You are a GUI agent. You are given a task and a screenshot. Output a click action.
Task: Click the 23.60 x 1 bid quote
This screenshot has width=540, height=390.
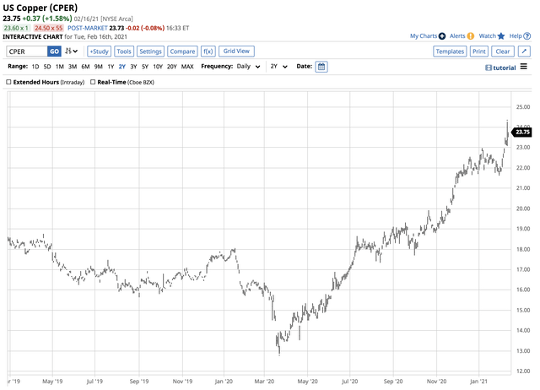click(16, 28)
